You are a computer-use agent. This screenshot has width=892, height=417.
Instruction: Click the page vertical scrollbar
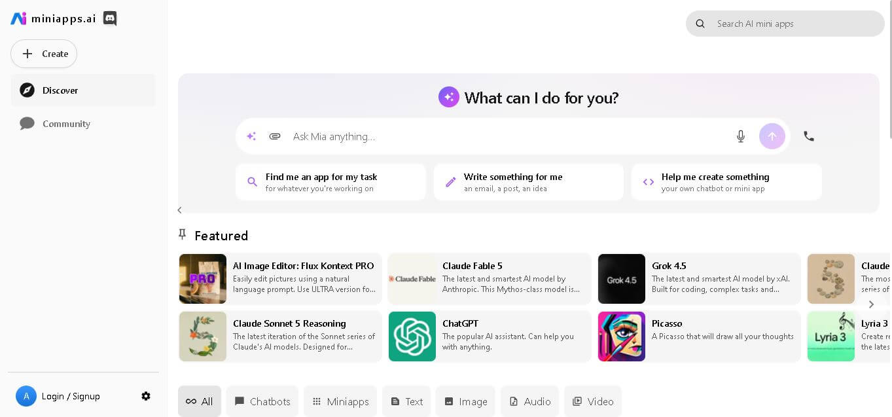(890, 69)
